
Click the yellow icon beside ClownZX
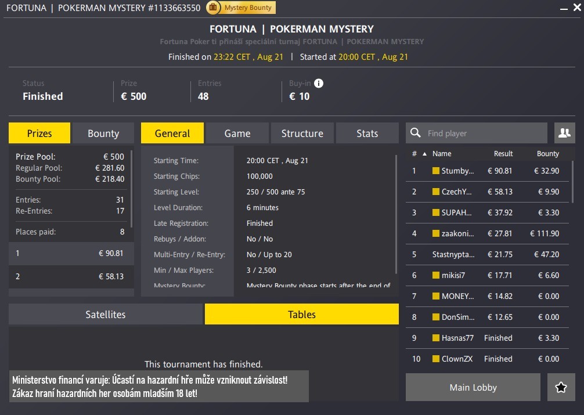(x=436, y=359)
